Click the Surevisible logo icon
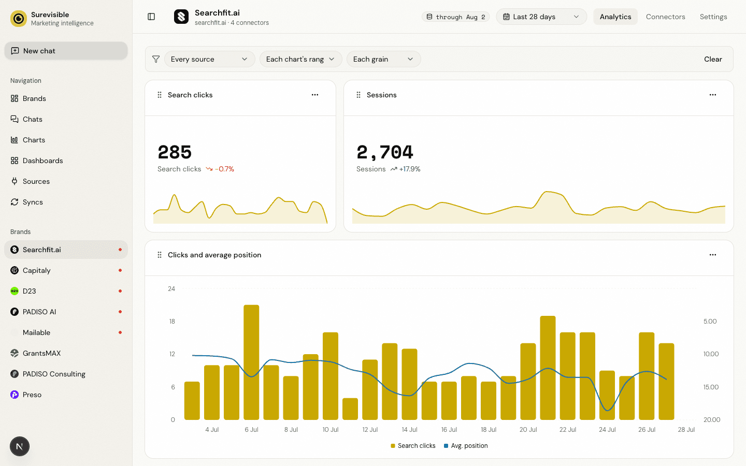 point(19,19)
